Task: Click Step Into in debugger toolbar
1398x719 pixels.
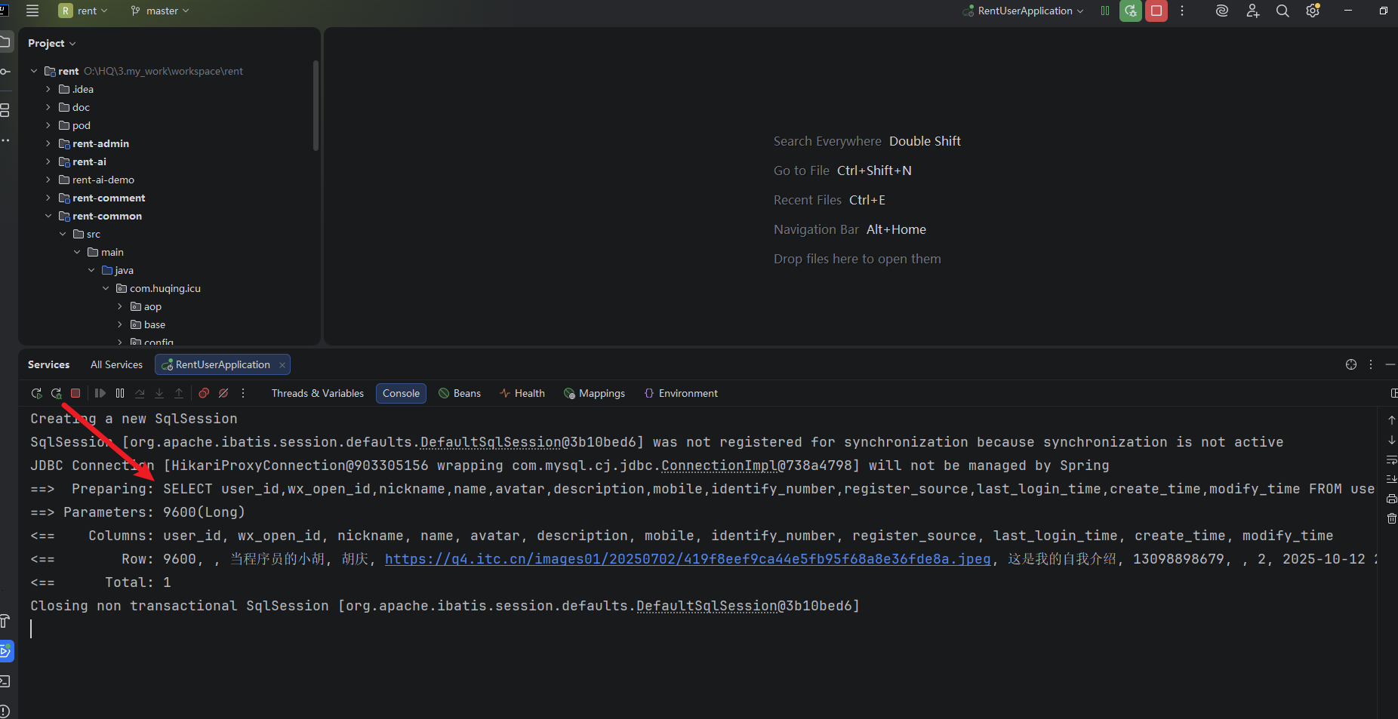Action: click(159, 393)
